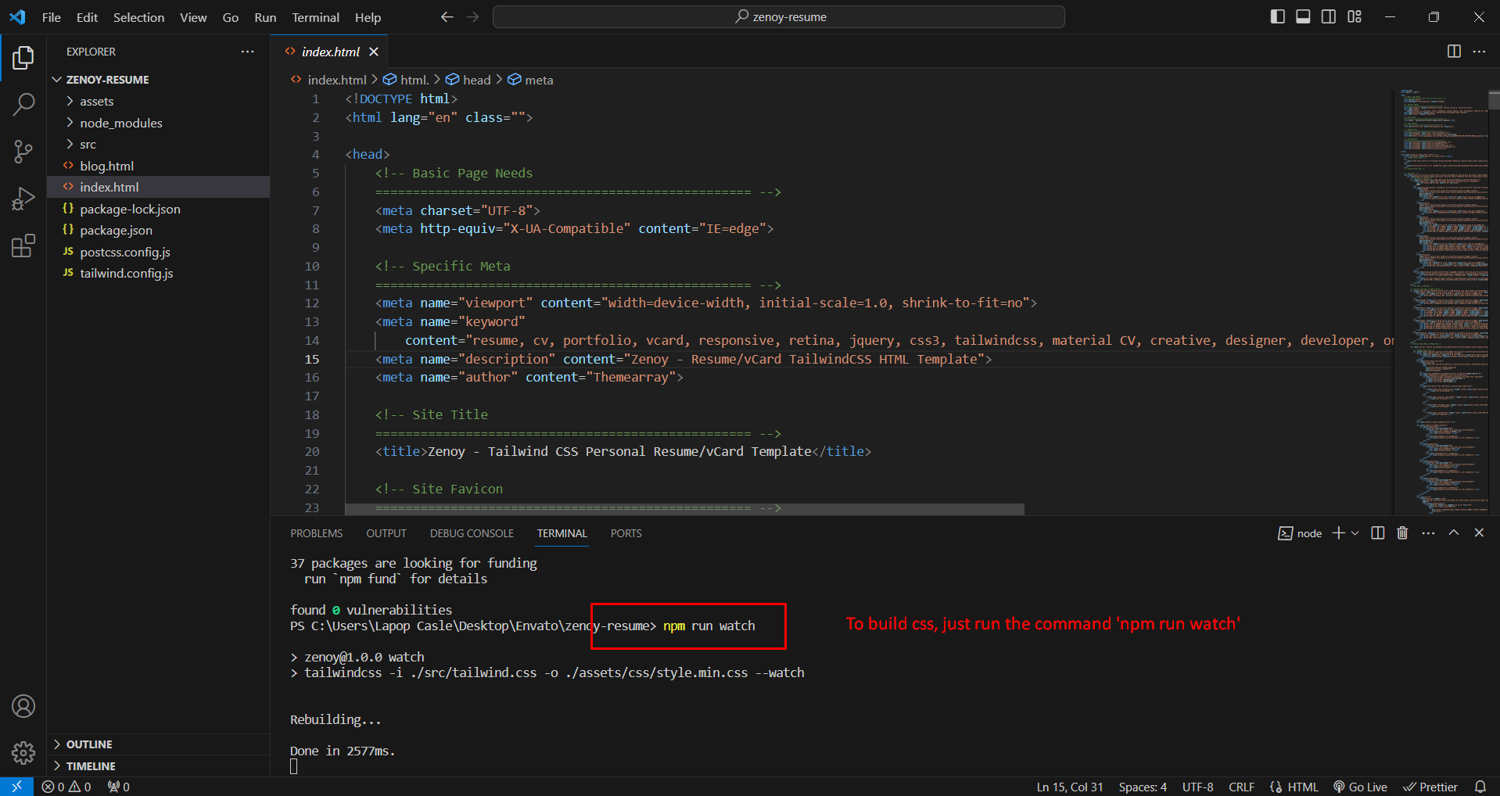Open Customize Layout icon
Image resolution: width=1500 pixels, height=796 pixels.
click(1355, 16)
